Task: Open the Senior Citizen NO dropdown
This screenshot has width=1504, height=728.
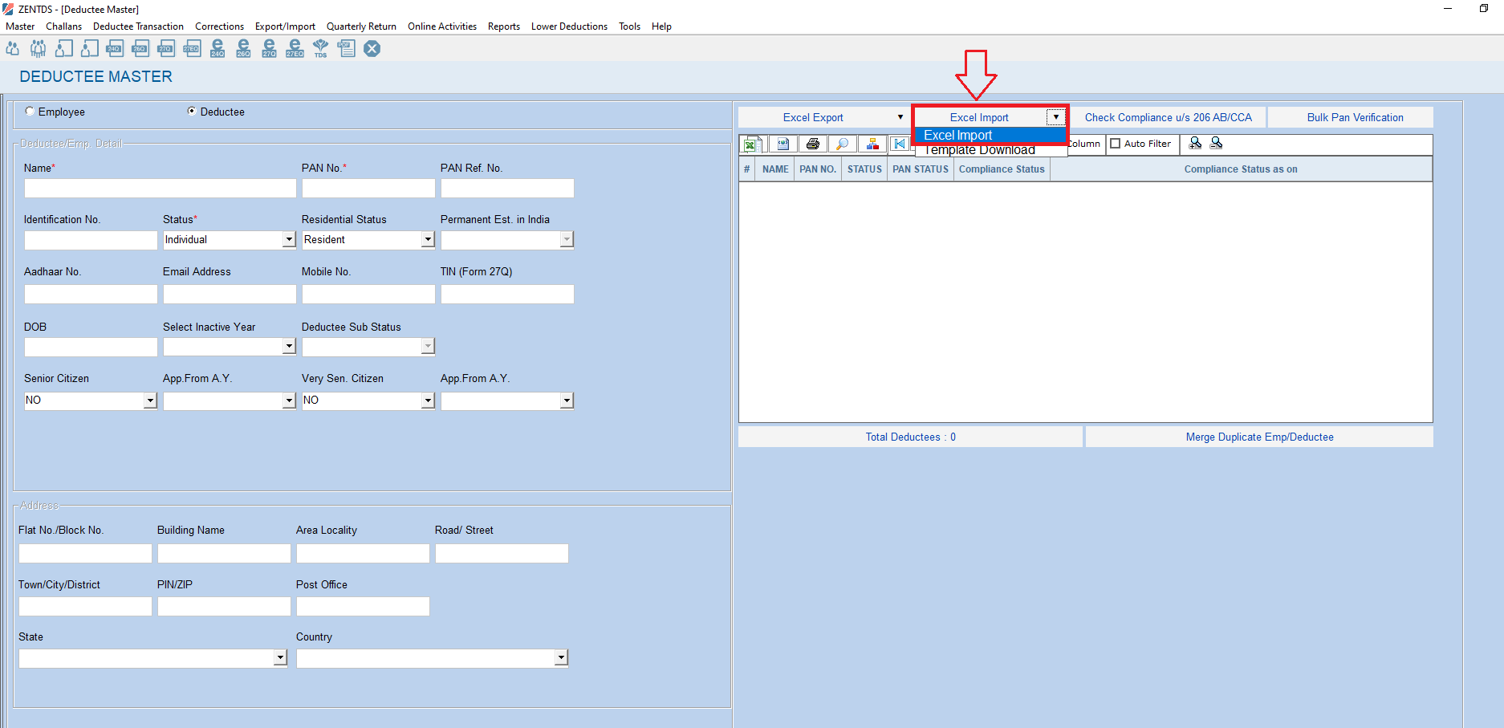Action: point(150,401)
